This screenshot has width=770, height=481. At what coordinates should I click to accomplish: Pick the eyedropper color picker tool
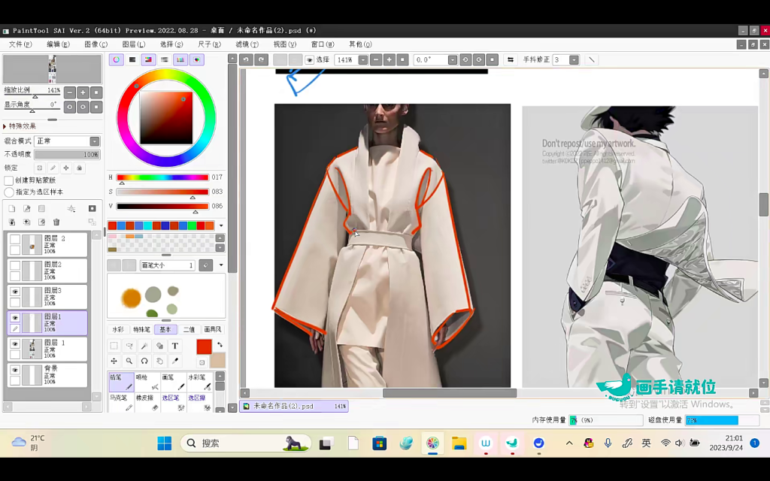tap(175, 362)
